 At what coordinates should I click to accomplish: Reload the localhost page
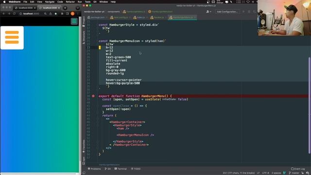tap(14, 14)
